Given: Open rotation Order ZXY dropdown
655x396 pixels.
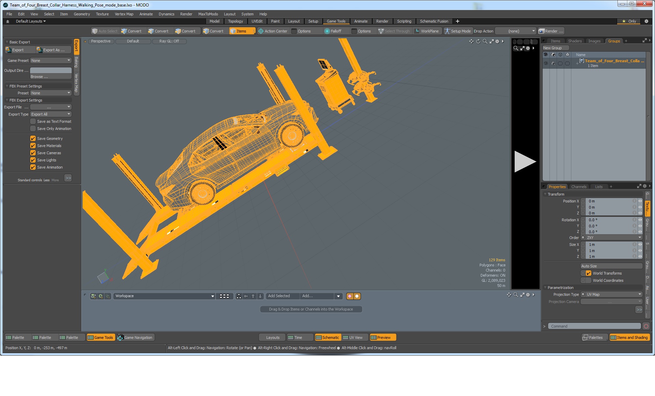Looking at the screenshot, I should [x=614, y=238].
